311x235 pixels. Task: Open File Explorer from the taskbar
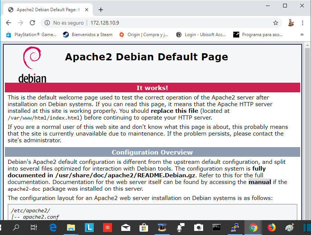(71, 228)
